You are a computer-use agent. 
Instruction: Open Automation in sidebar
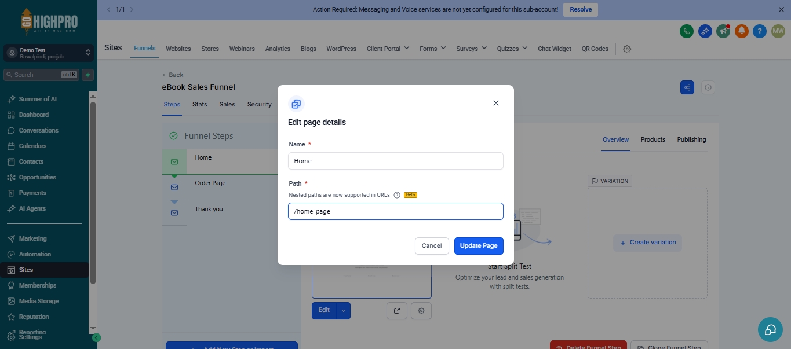35,254
